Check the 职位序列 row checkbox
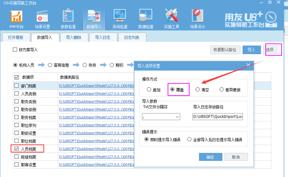Screen dimensions: 288x177 [16, 125]
